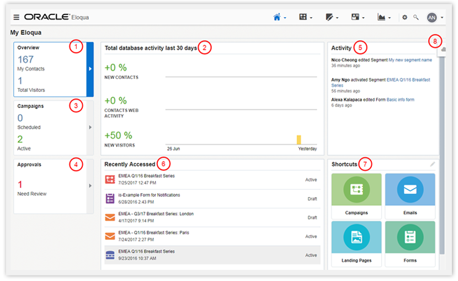Expand dropdown arrow beside Audience icon

click(x=363, y=18)
